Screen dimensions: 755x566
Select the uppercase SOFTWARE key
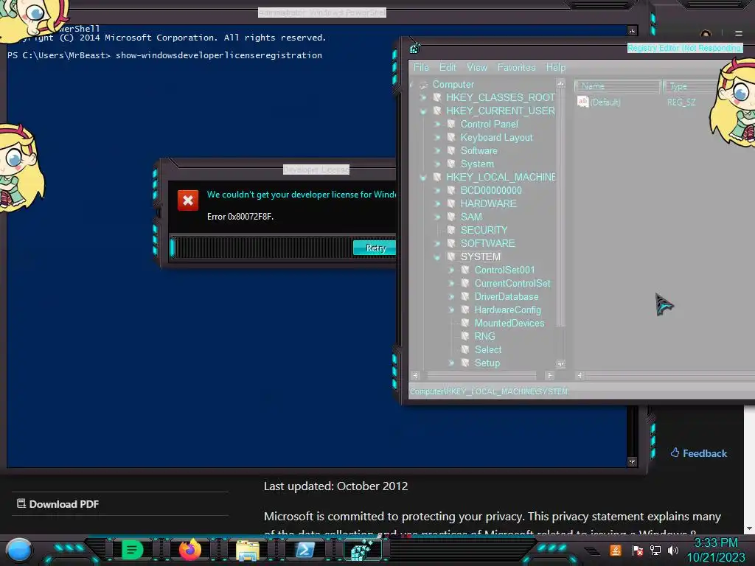[x=488, y=243]
